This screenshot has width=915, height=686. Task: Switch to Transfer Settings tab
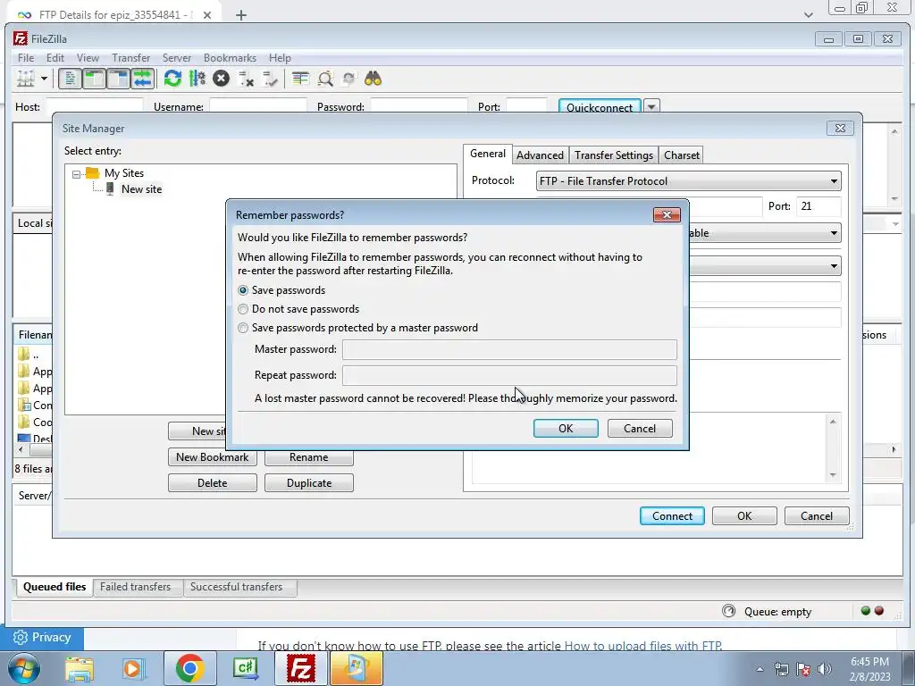pyautogui.click(x=613, y=155)
